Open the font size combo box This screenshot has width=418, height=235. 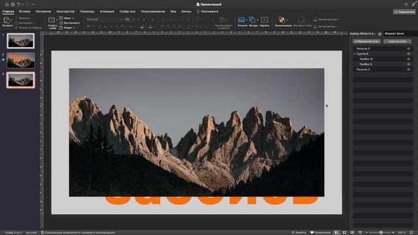pyautogui.click(x=129, y=20)
